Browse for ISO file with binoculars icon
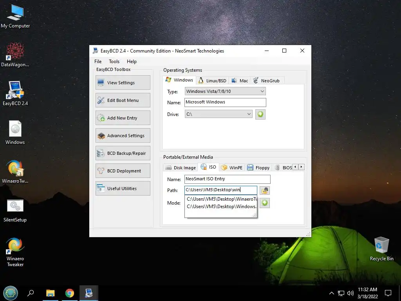Image resolution: width=401 pixels, height=301 pixels. click(x=265, y=190)
